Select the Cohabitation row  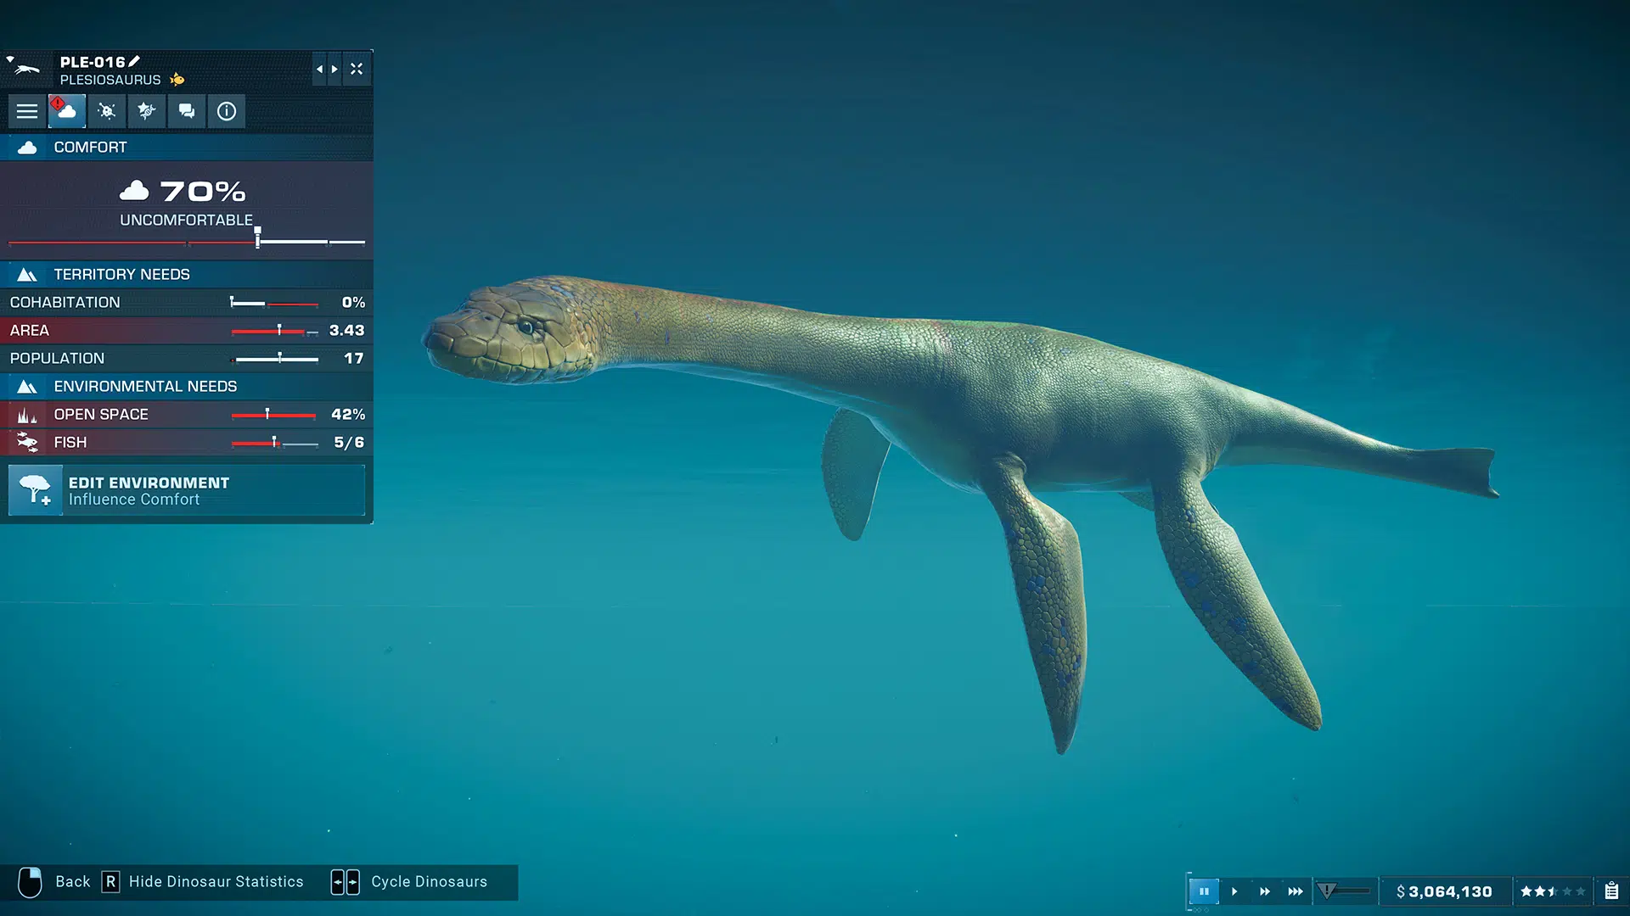point(187,303)
